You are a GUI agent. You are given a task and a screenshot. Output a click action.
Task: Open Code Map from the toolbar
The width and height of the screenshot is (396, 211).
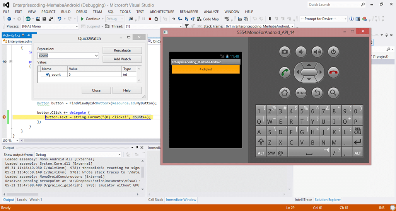tap(208, 19)
